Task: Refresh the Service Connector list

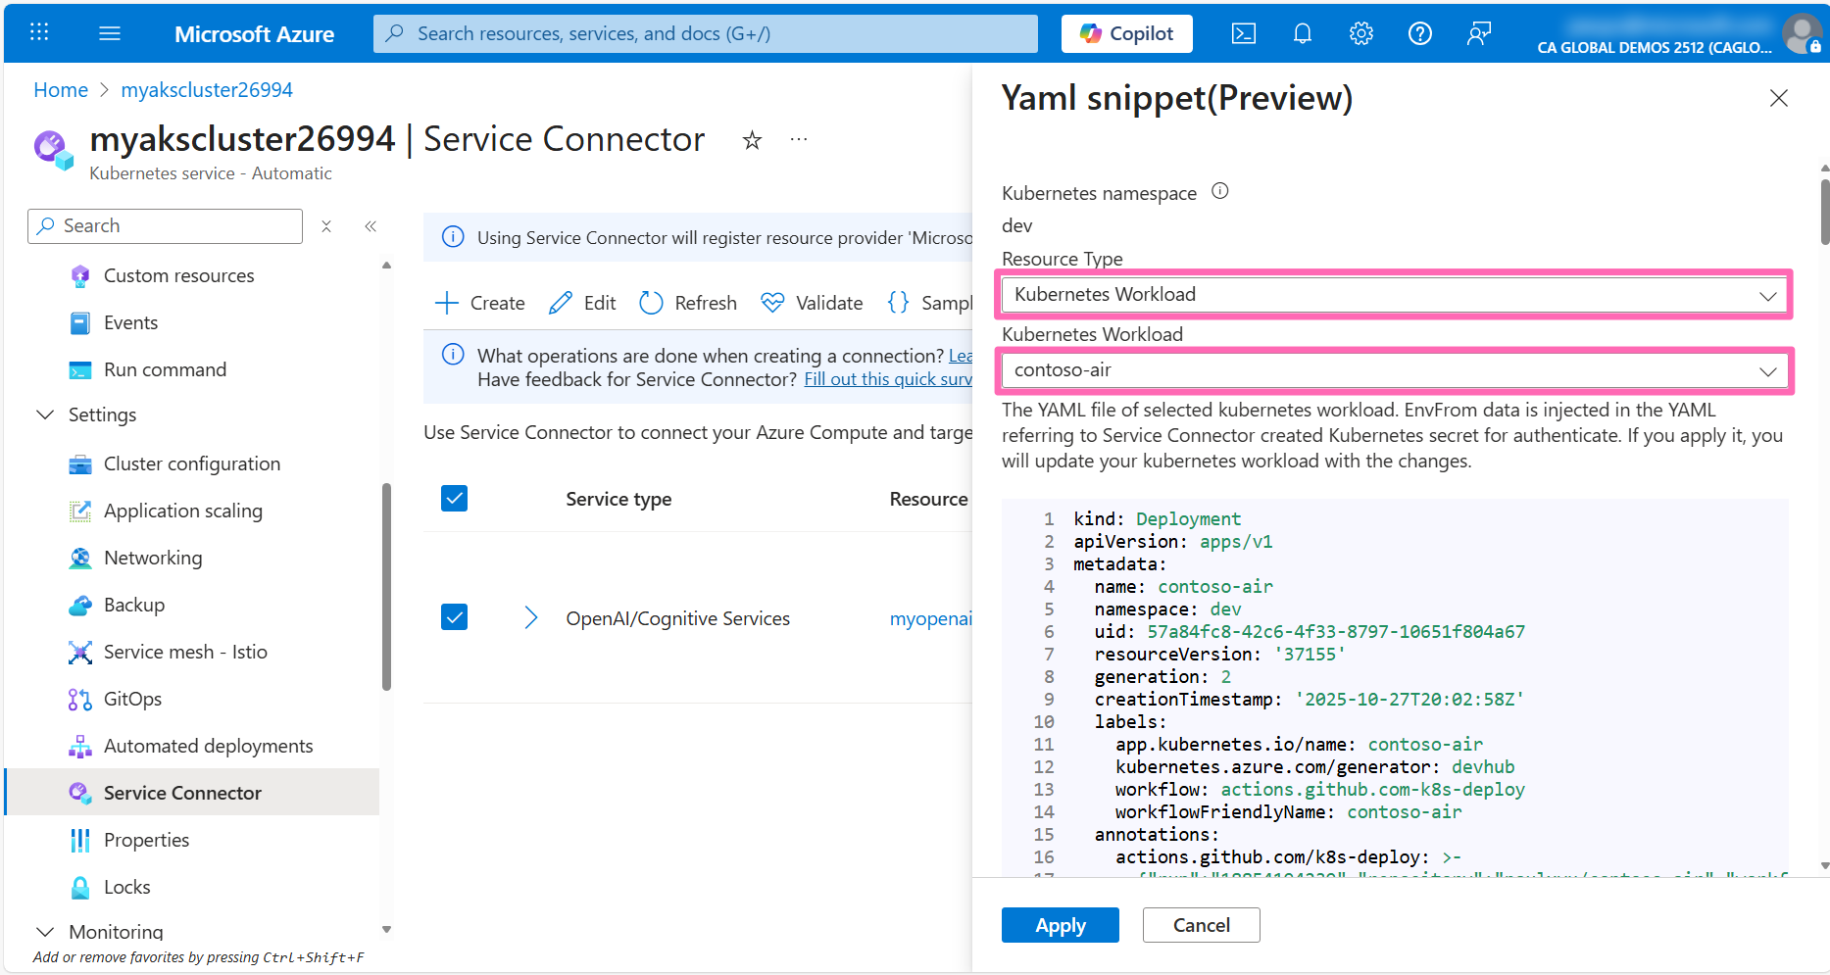Action: pyautogui.click(x=687, y=302)
